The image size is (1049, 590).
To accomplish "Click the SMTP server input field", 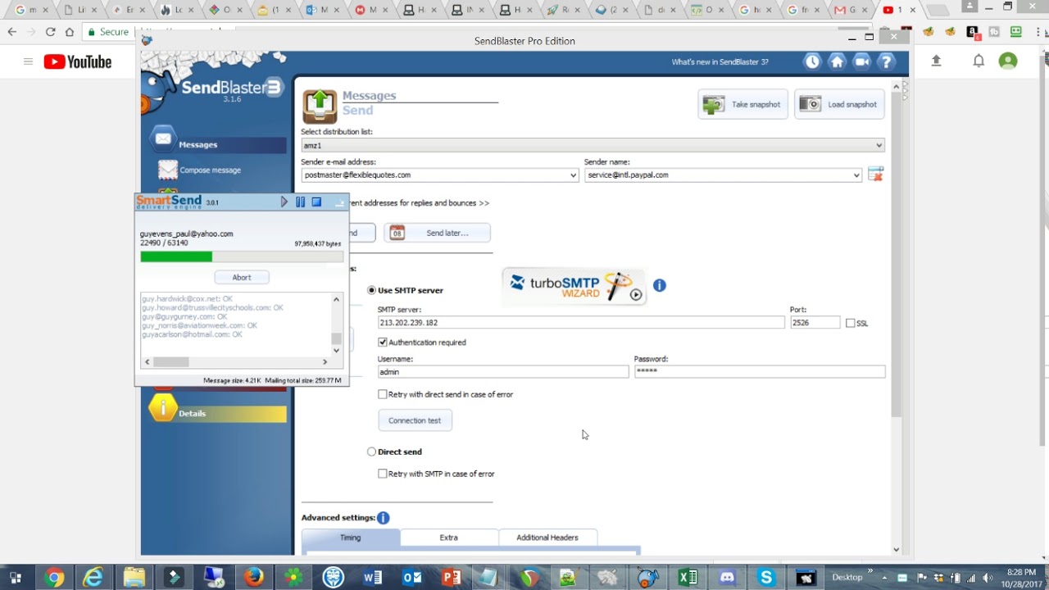I will (581, 323).
